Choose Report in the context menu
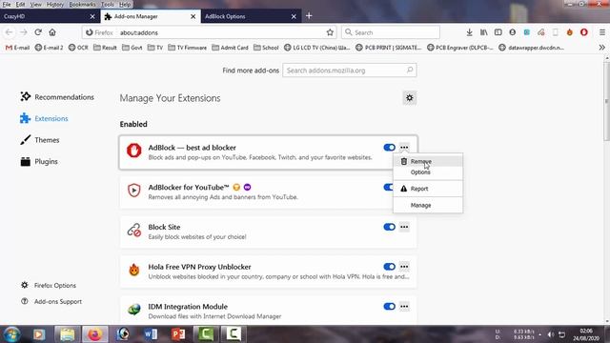Viewport: 610px width, 343px height. pyautogui.click(x=428, y=189)
